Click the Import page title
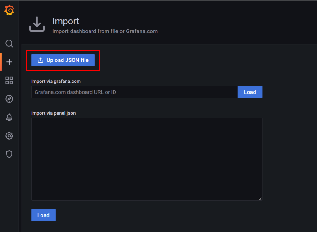The width and height of the screenshot is (317, 232). [66, 21]
